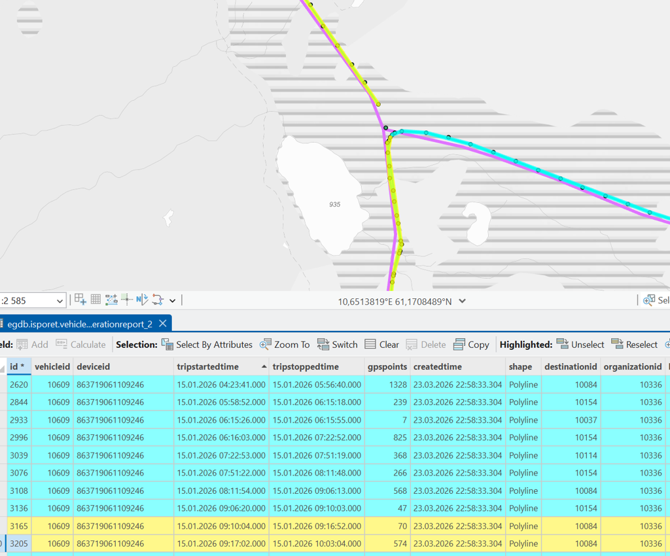Open dropdown arrow beside the corrections icon
Image resolution: width=670 pixels, height=556 pixels.
click(x=173, y=301)
